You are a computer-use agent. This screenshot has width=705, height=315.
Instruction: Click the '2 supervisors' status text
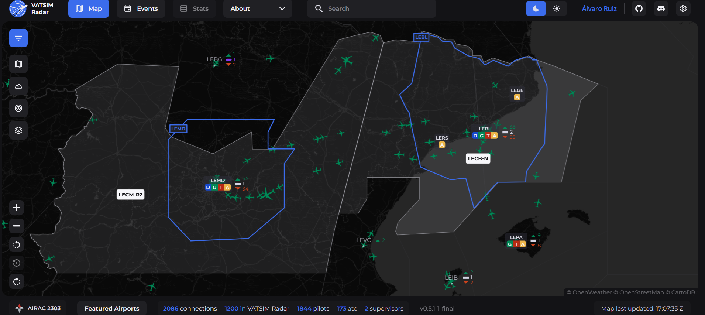pos(384,308)
